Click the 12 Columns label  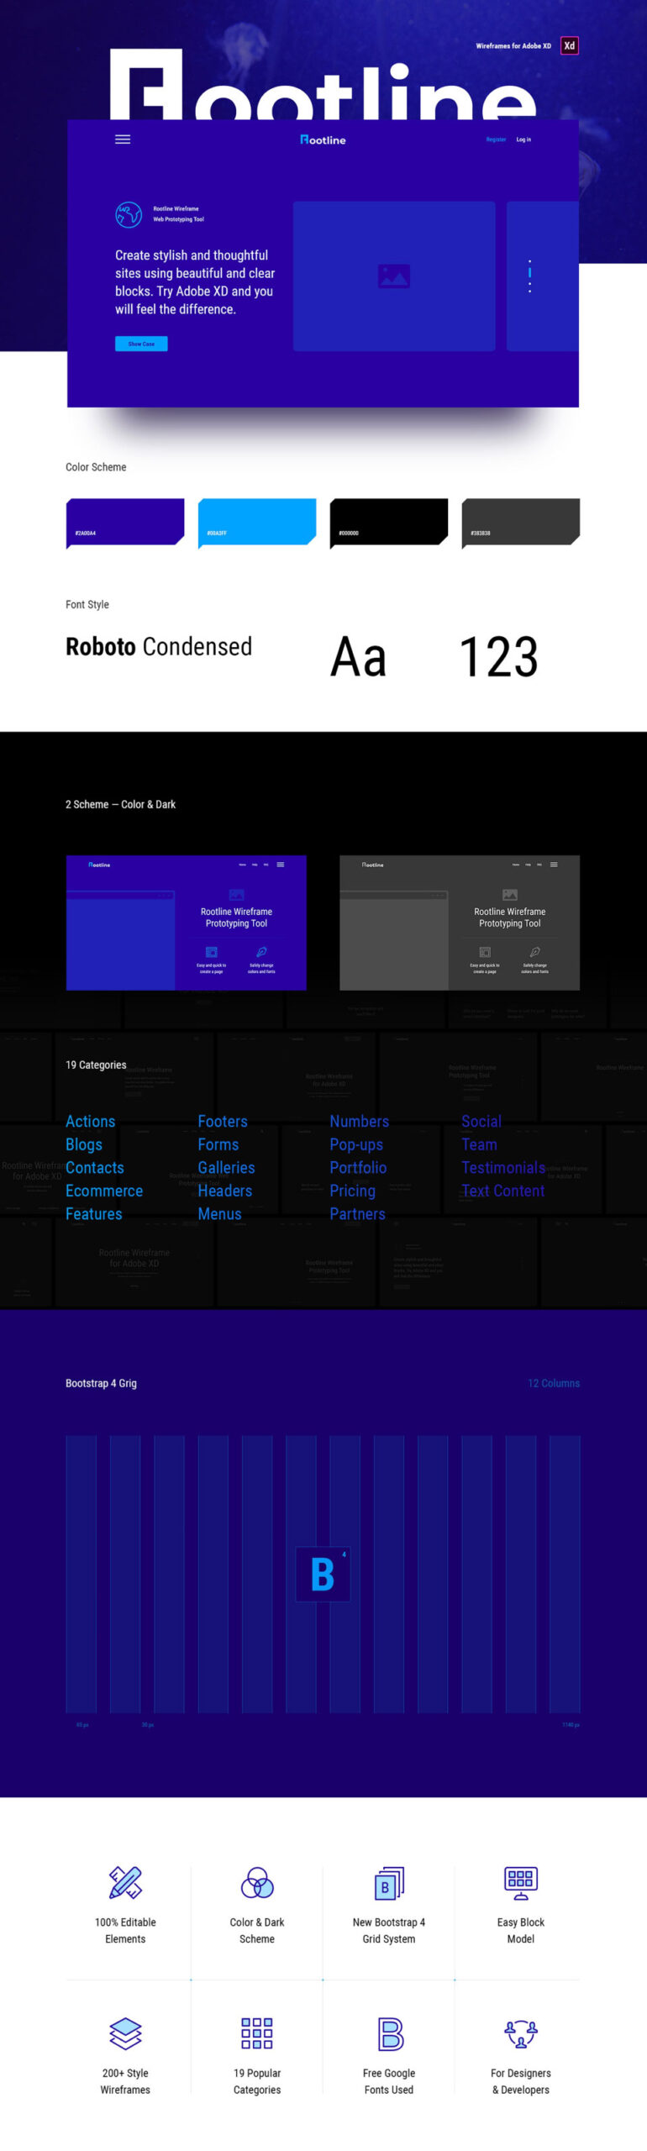(x=554, y=1383)
